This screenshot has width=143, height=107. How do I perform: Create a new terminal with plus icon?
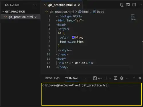[106, 78]
